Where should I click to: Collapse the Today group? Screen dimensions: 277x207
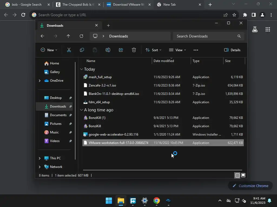(81, 69)
